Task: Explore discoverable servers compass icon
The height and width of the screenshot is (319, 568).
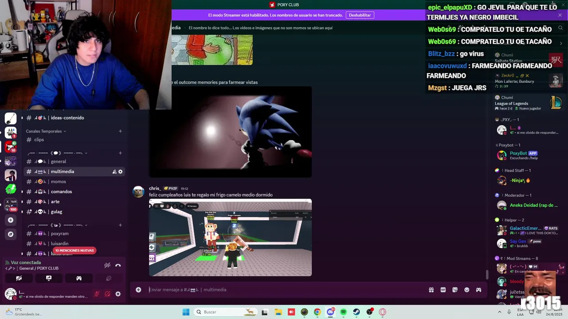Action: 11,234
